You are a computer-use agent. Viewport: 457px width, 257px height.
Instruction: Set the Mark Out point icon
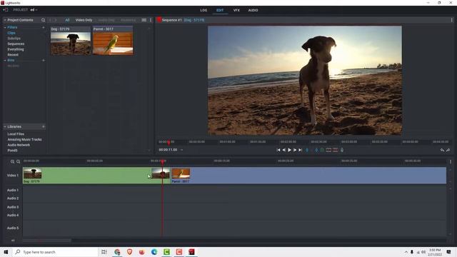pyautogui.click(x=316, y=150)
